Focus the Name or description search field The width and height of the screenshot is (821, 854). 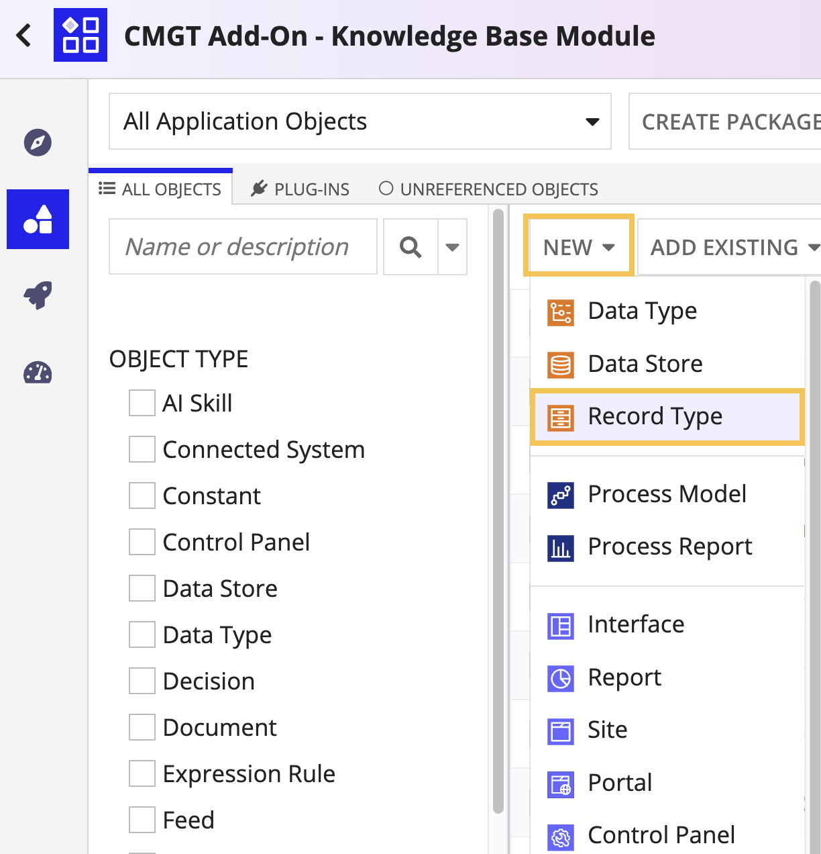[243, 247]
